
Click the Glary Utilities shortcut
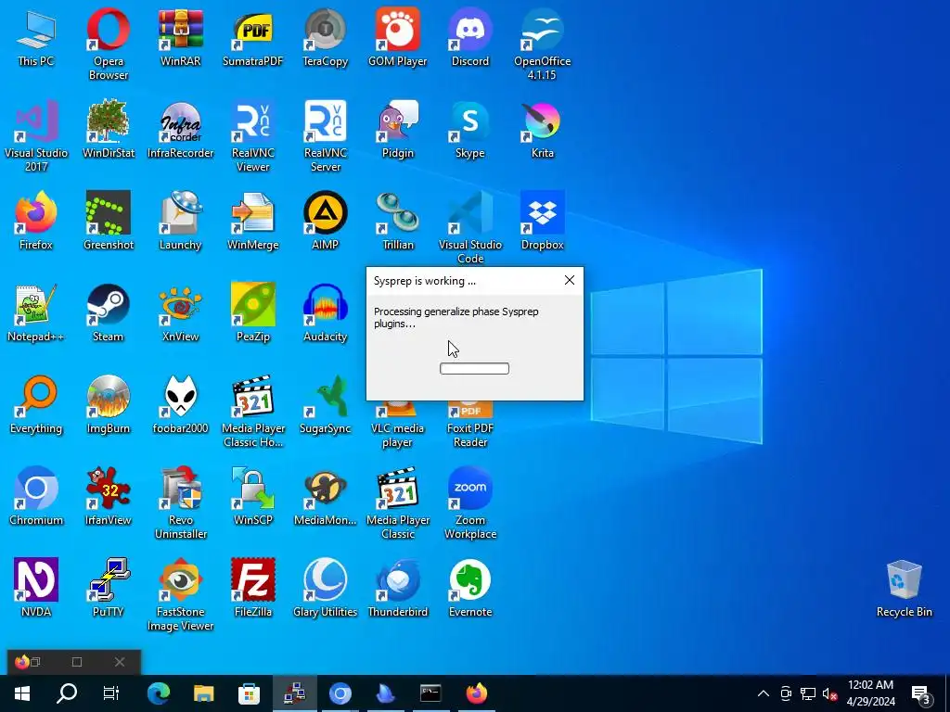coord(326,589)
